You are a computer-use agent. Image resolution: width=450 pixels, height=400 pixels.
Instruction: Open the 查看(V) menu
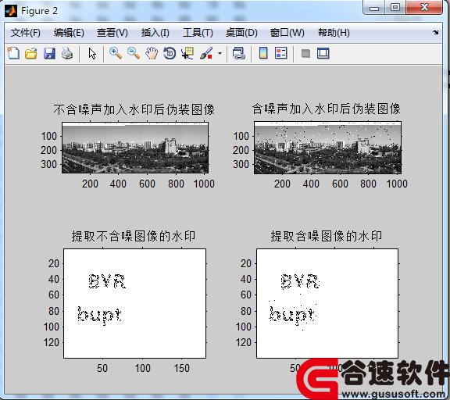112,33
